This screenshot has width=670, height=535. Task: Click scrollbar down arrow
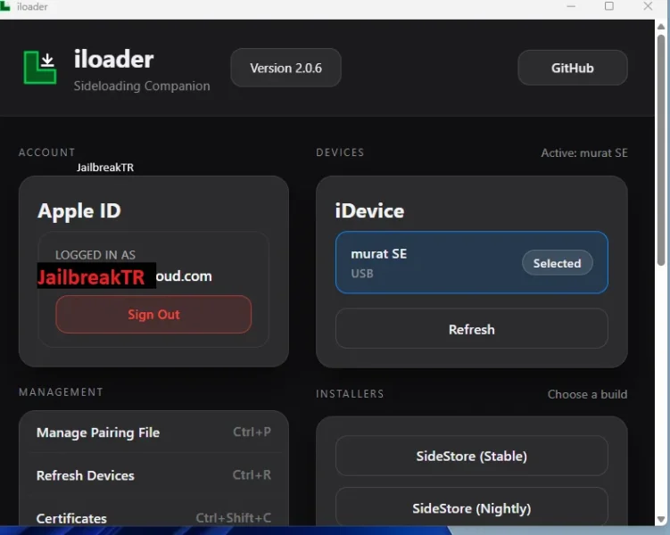click(661, 519)
